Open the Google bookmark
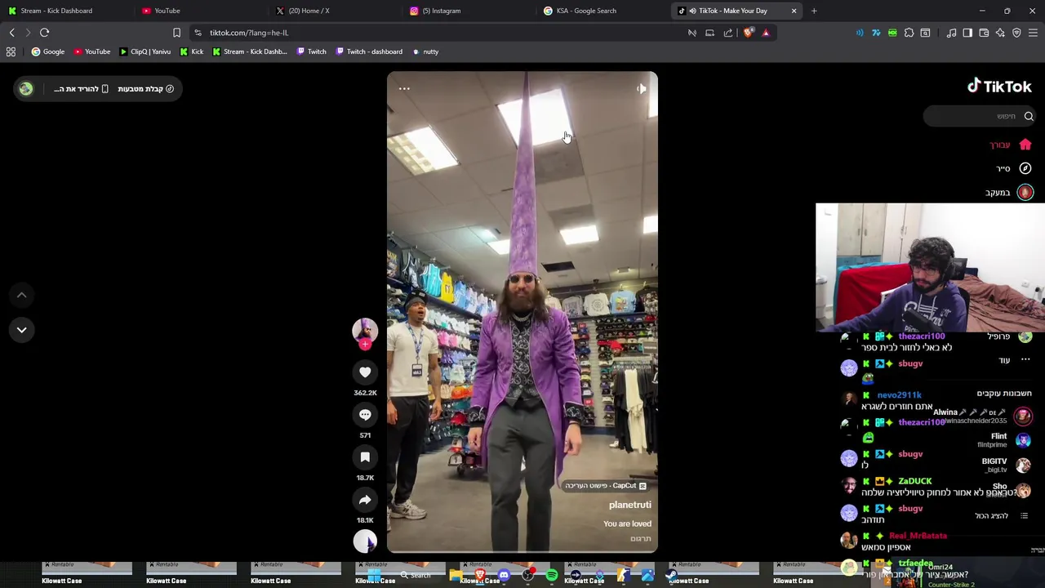Viewport: 1045px width, 588px height. pyautogui.click(x=48, y=51)
